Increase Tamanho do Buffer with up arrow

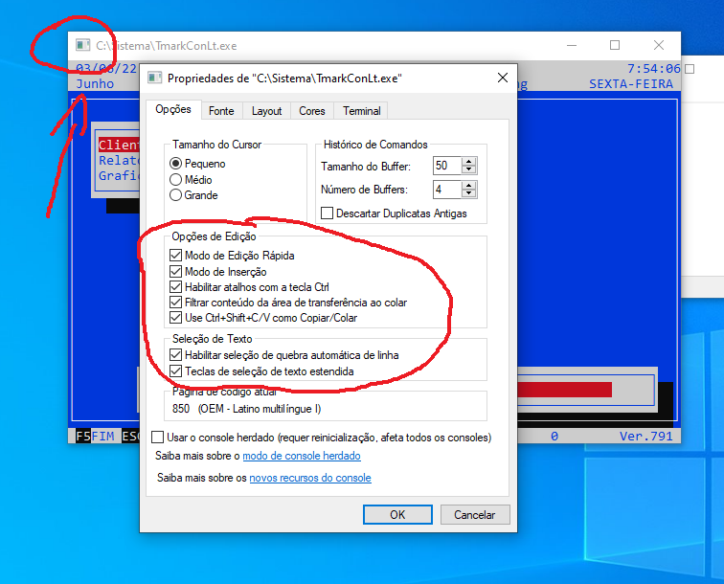tap(468, 162)
